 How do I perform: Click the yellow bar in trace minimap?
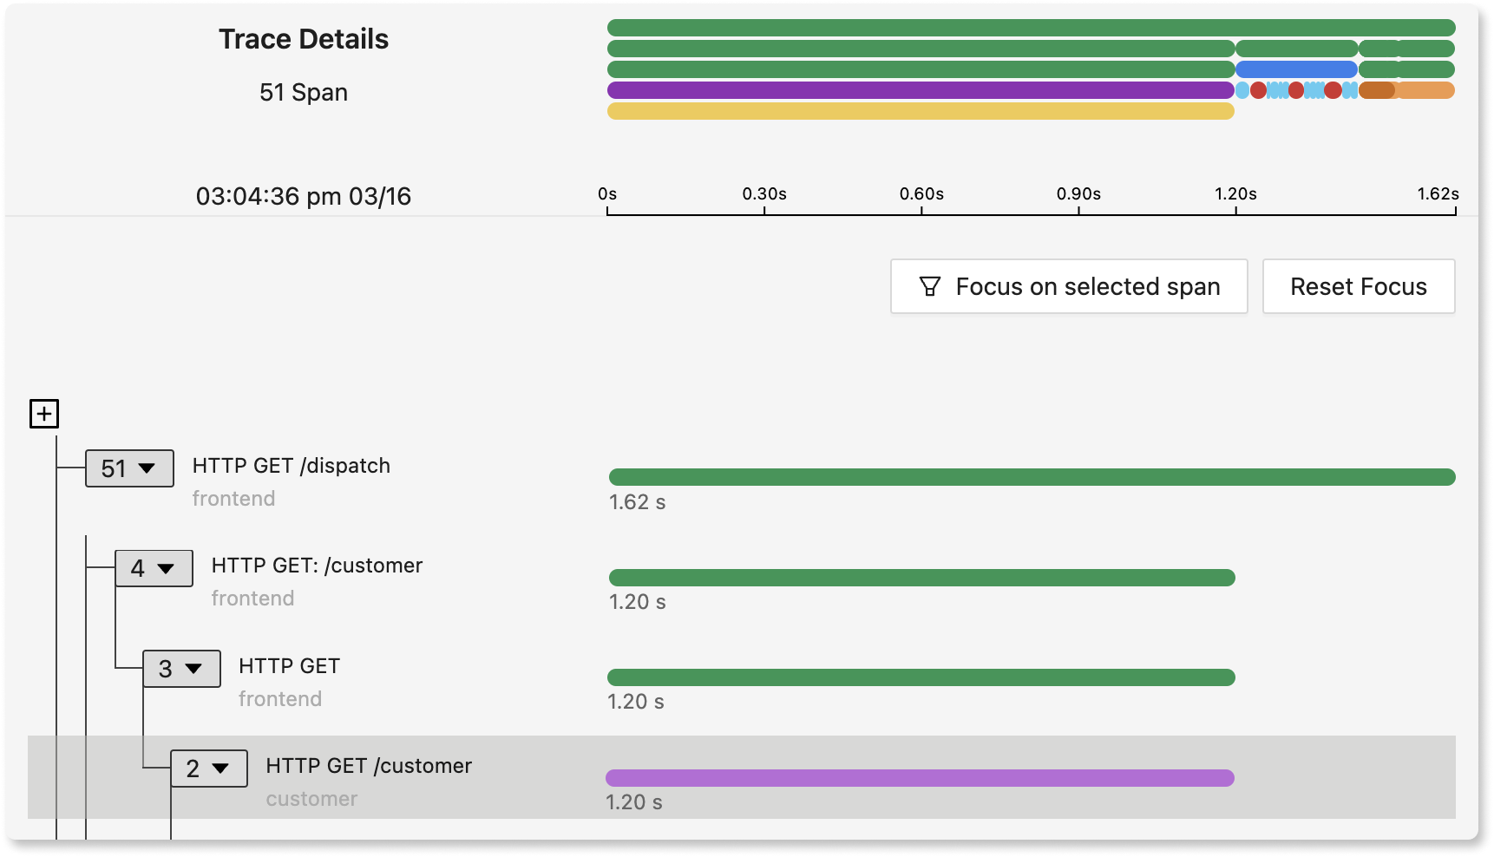point(920,111)
